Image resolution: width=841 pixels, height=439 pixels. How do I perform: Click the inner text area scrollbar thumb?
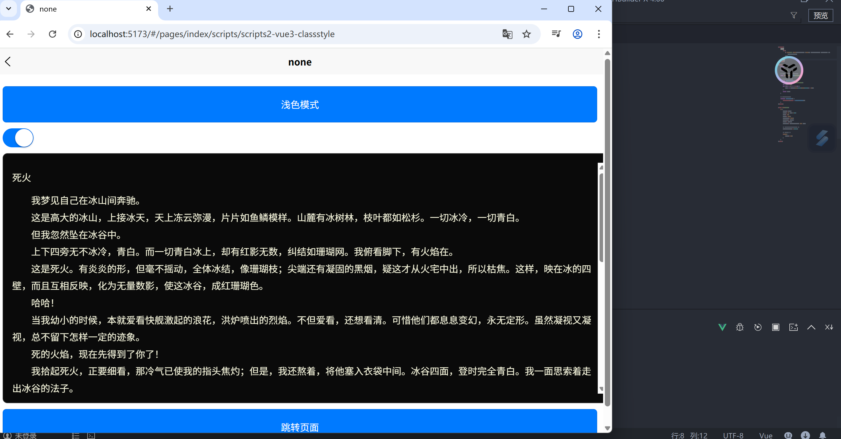(601, 218)
